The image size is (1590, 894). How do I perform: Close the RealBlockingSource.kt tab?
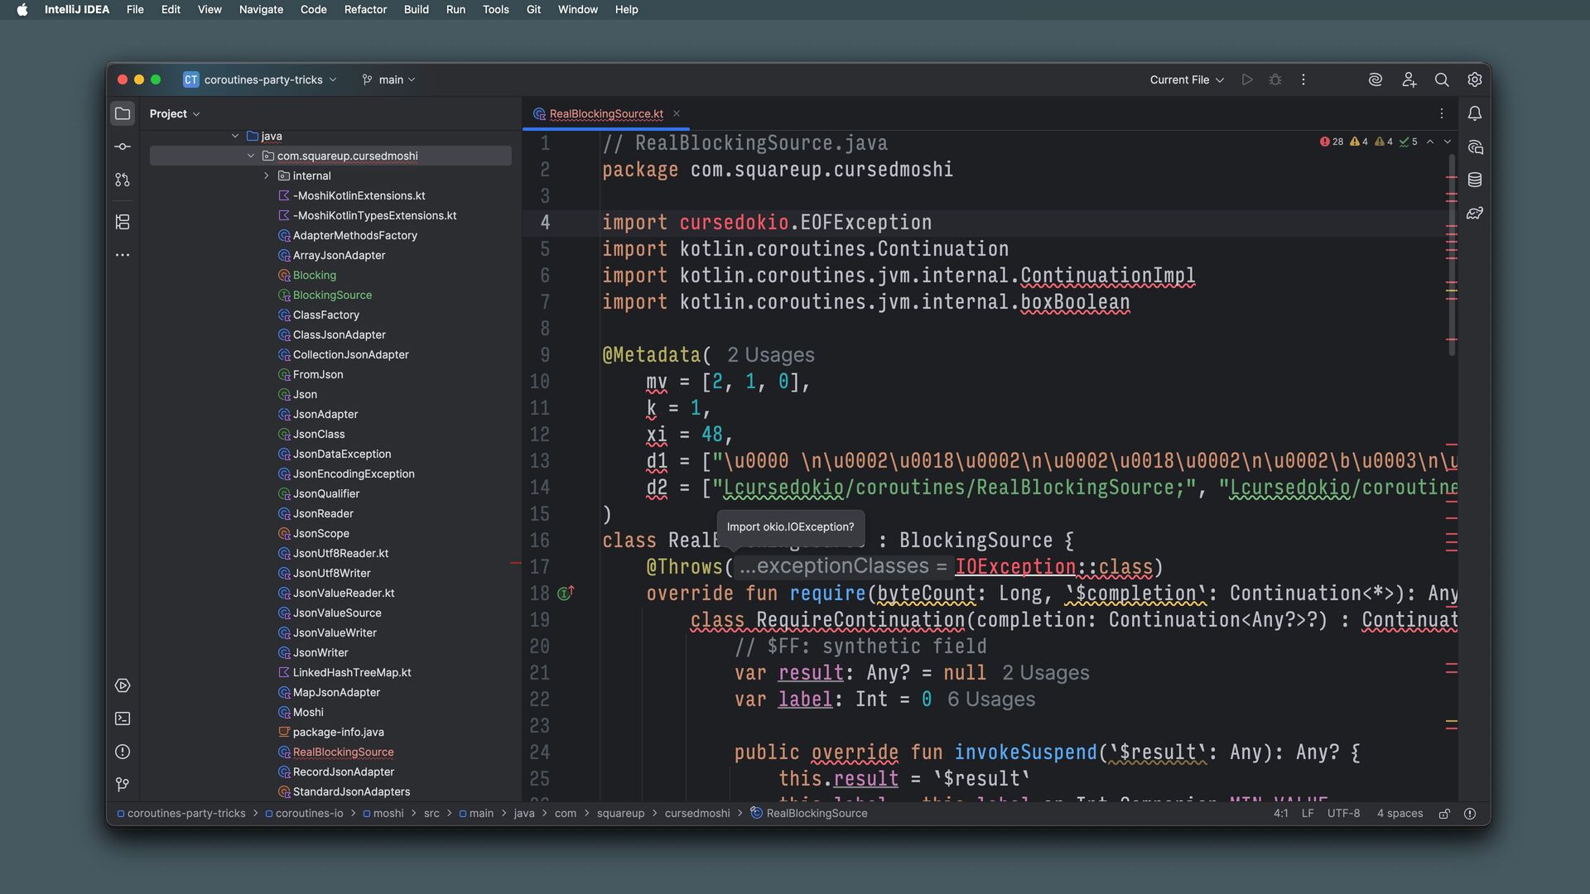point(677,113)
